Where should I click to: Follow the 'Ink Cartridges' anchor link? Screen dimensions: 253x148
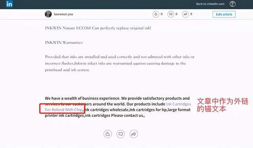[x=178, y=104]
